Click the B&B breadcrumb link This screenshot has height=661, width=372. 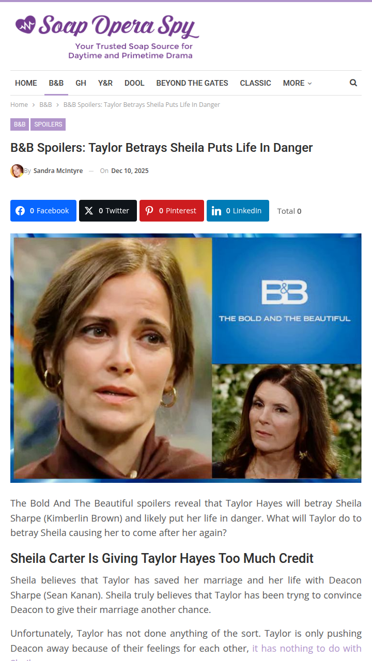tap(45, 104)
